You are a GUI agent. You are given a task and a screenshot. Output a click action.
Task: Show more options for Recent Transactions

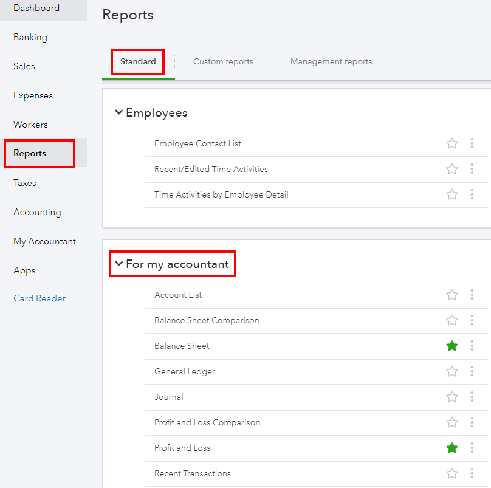point(472,473)
